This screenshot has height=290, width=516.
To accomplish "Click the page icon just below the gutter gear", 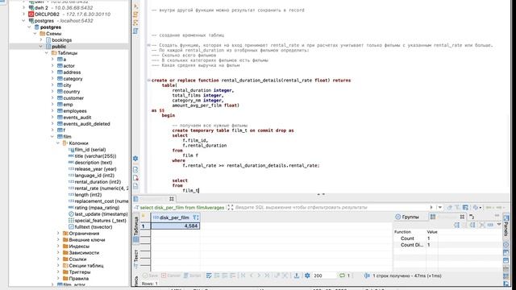I will click(x=135, y=169).
